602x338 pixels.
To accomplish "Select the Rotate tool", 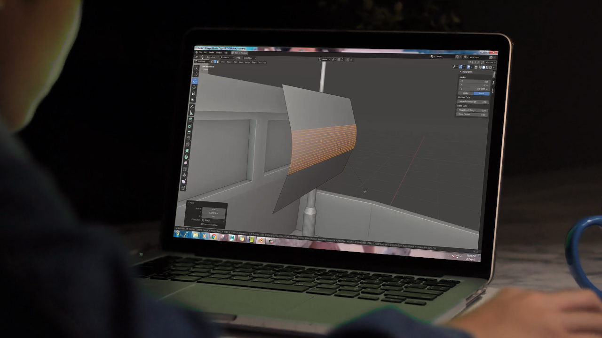I will 194,87.
